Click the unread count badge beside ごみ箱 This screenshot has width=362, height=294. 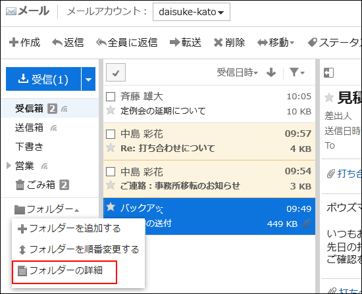coord(65,185)
